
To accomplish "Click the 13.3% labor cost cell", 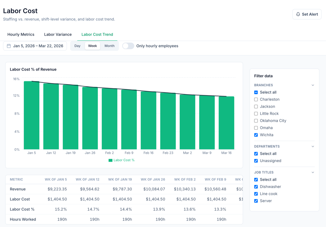I will (220, 209).
